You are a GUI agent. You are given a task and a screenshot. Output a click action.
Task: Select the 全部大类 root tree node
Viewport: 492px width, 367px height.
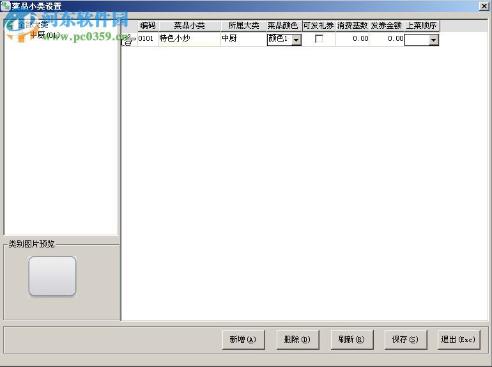33,24
